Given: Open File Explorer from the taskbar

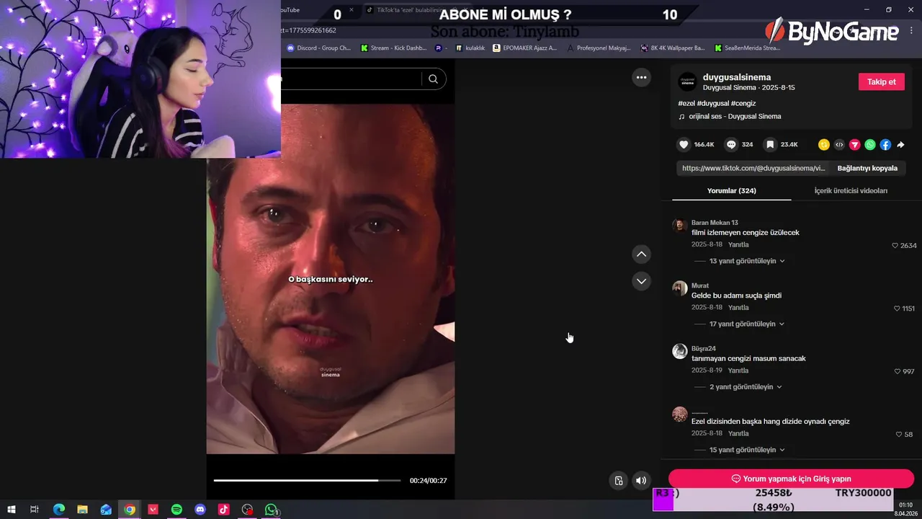Looking at the screenshot, I should pyautogui.click(x=82, y=510).
